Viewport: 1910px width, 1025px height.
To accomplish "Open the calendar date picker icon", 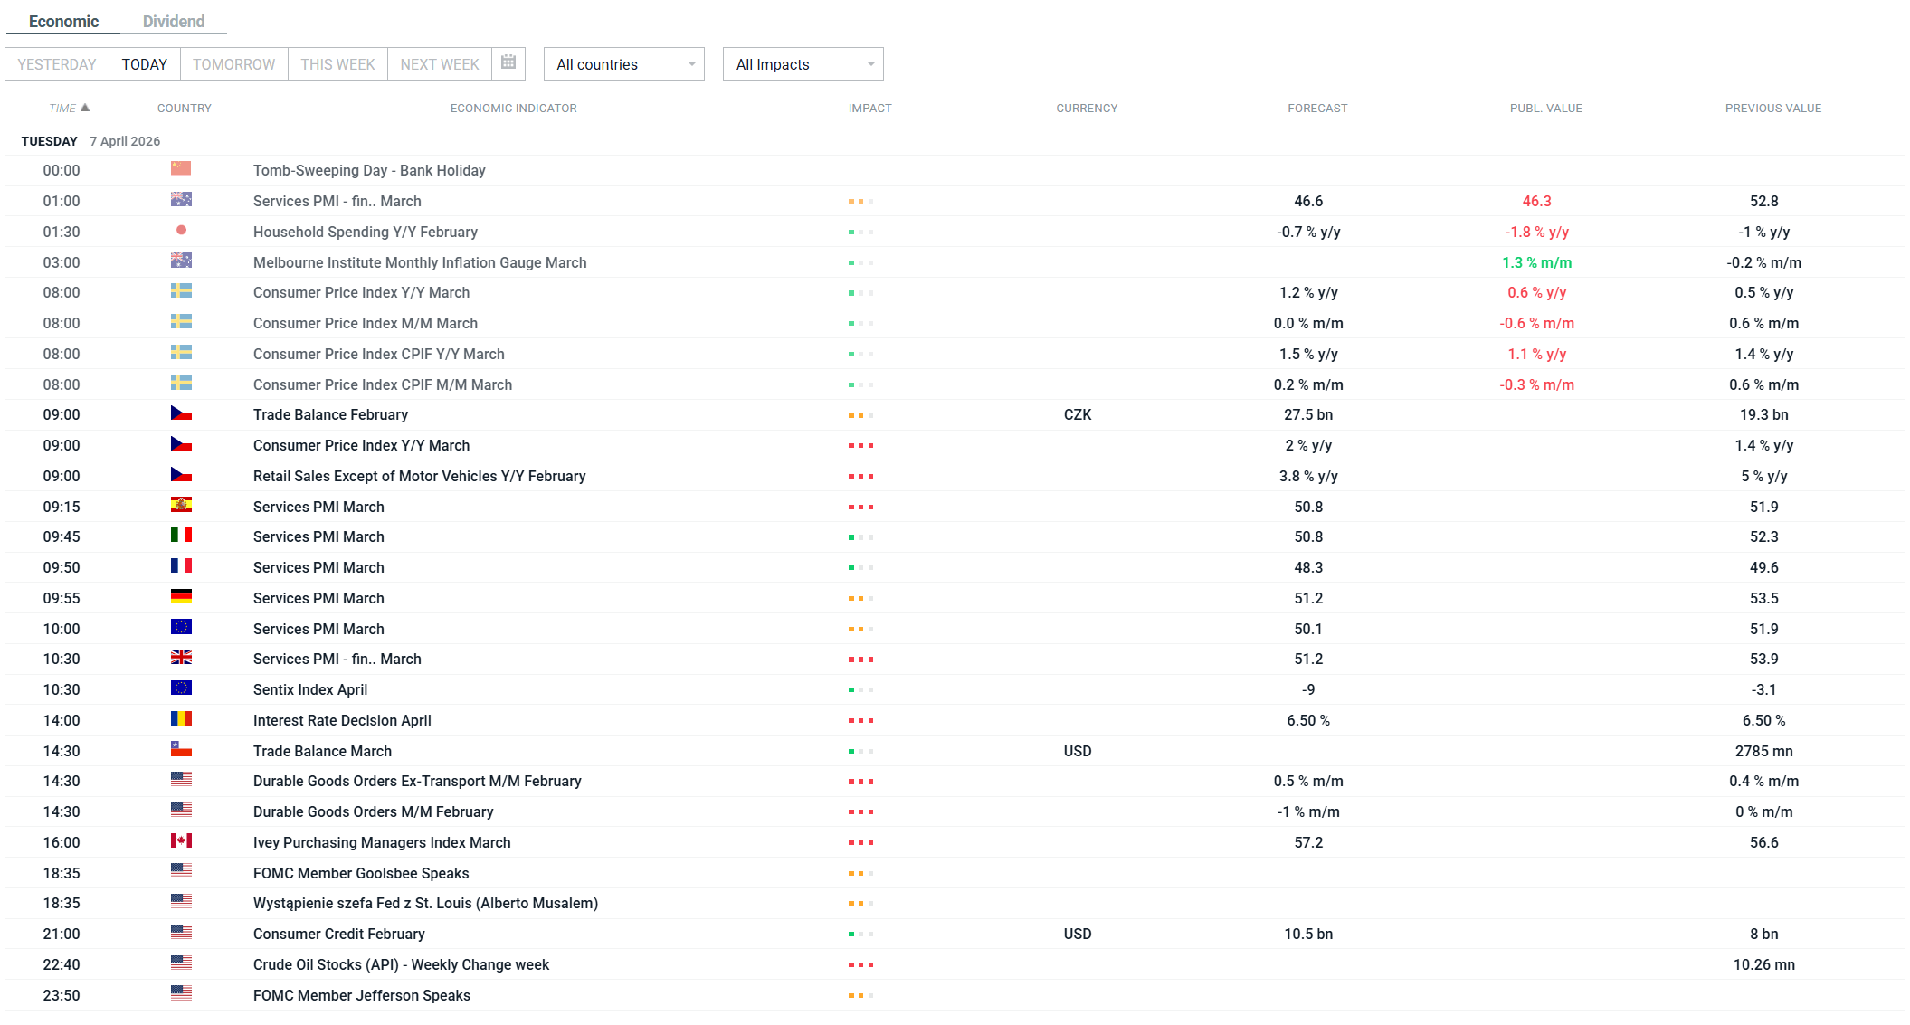I will pyautogui.click(x=508, y=62).
